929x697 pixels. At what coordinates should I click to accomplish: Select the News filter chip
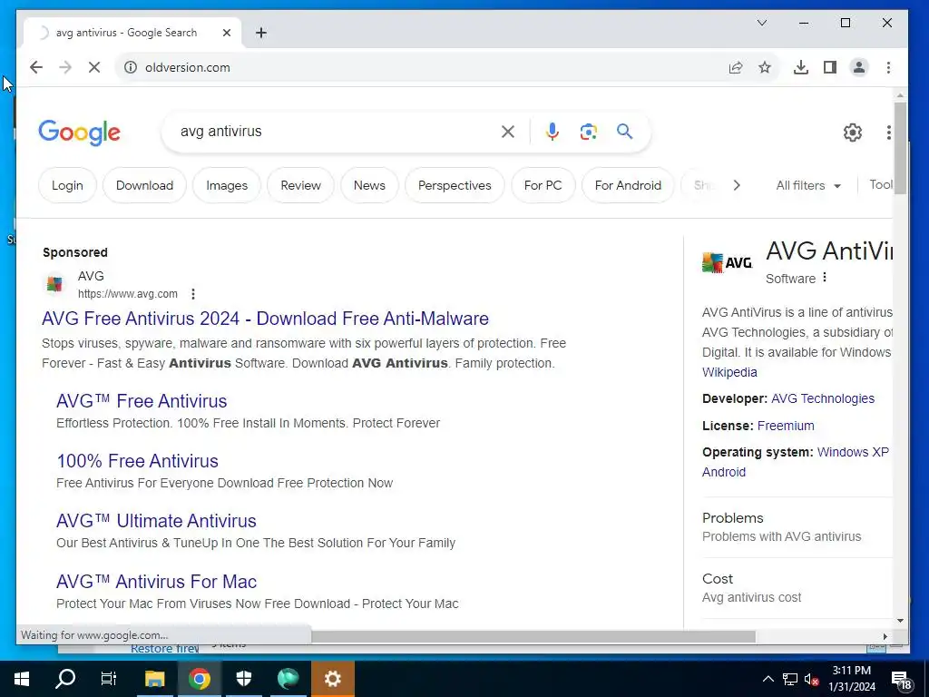click(369, 185)
